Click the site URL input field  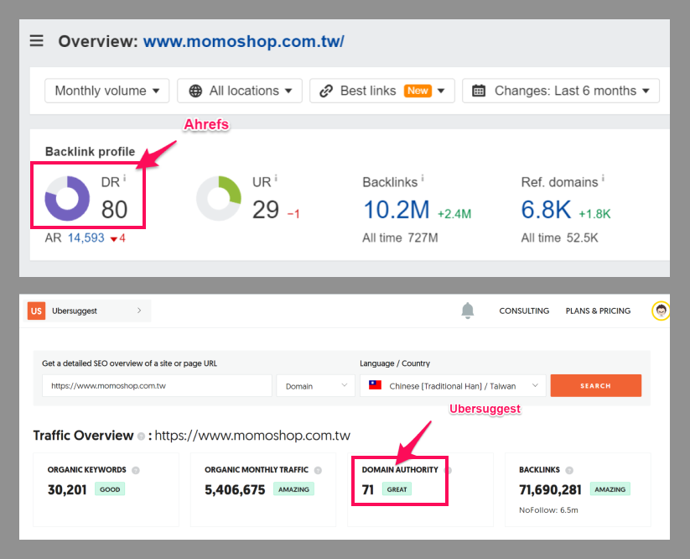point(157,386)
